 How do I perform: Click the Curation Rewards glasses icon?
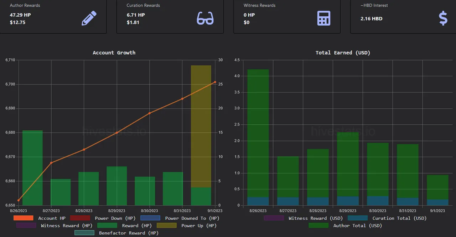[205, 18]
